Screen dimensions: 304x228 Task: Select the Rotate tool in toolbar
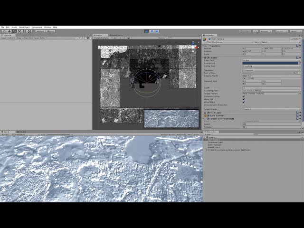pos(14,31)
